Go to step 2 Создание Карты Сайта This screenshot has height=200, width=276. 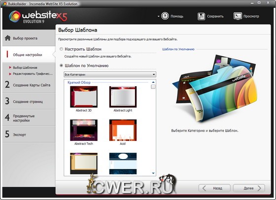(x=29, y=85)
